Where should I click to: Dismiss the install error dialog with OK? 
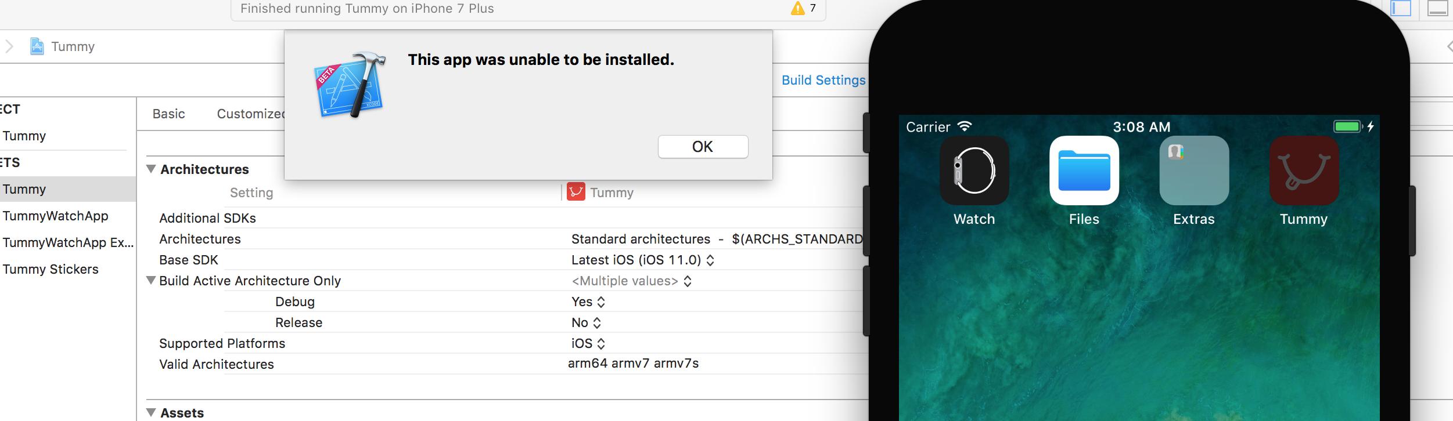703,147
